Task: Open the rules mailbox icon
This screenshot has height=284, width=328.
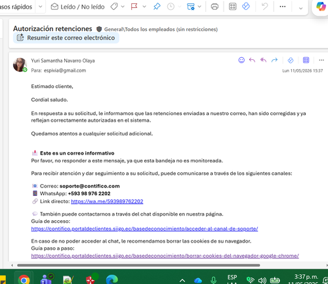Action: click(191, 7)
